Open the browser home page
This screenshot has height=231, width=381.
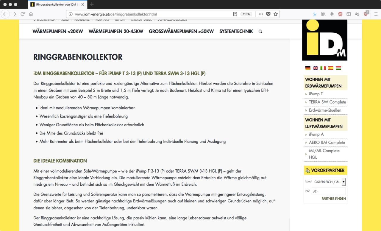click(31, 14)
